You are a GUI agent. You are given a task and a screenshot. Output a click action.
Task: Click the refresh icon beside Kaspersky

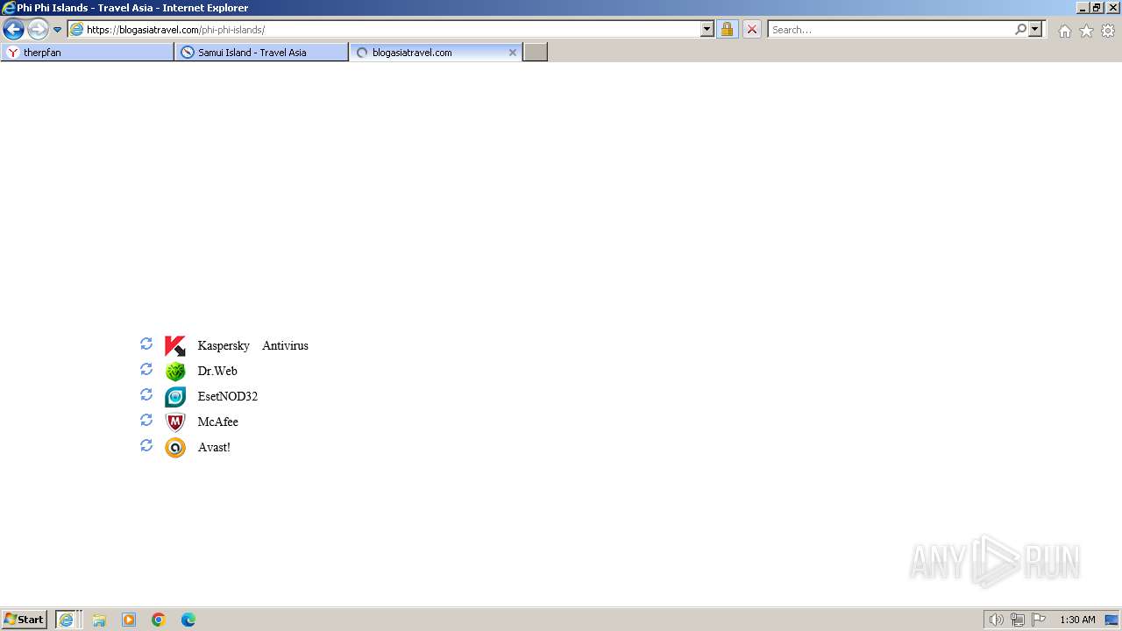146,344
